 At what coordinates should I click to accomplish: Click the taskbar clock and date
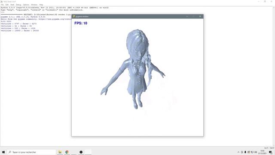tap(263, 152)
